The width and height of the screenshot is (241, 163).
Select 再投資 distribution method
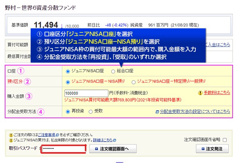point(68,112)
